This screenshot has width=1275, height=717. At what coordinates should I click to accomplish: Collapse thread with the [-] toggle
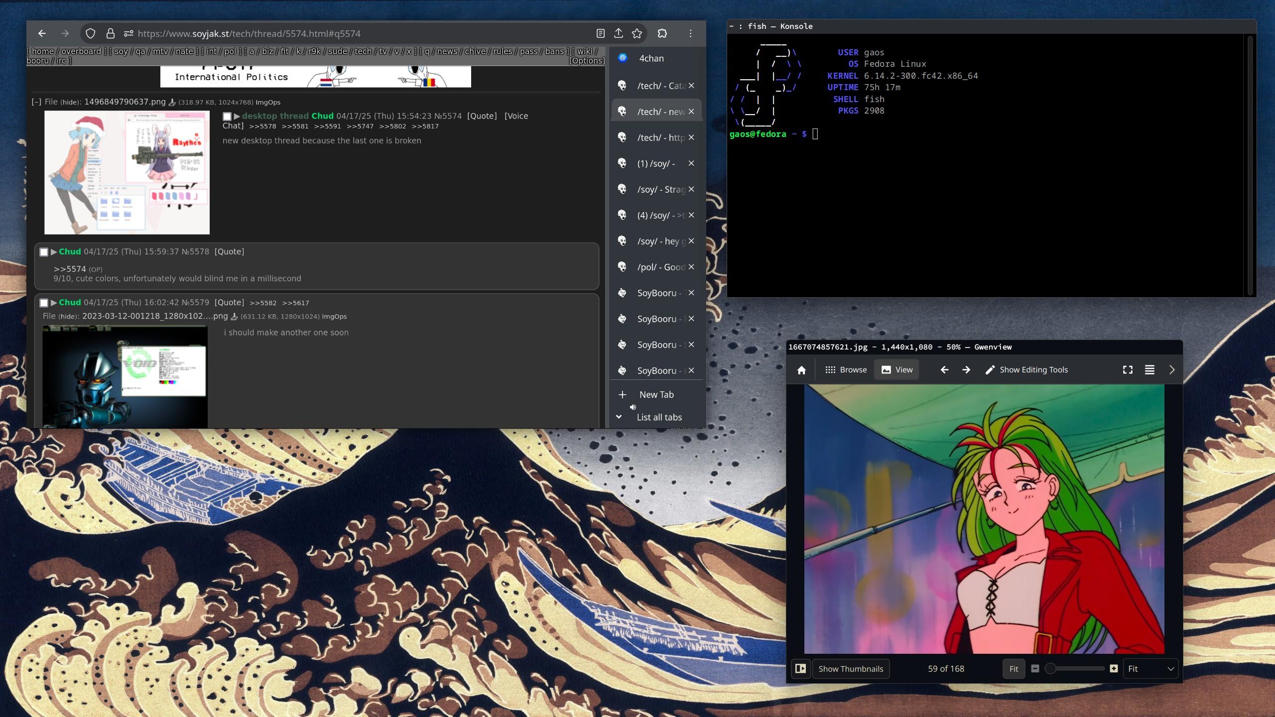[36, 102]
